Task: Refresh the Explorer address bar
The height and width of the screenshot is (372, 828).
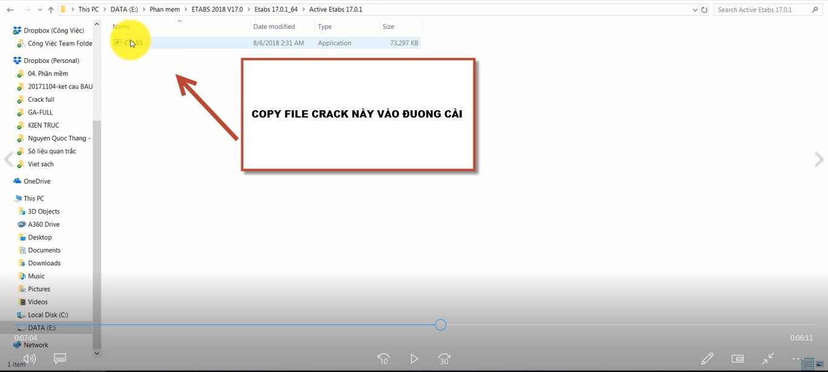Action: tap(704, 10)
